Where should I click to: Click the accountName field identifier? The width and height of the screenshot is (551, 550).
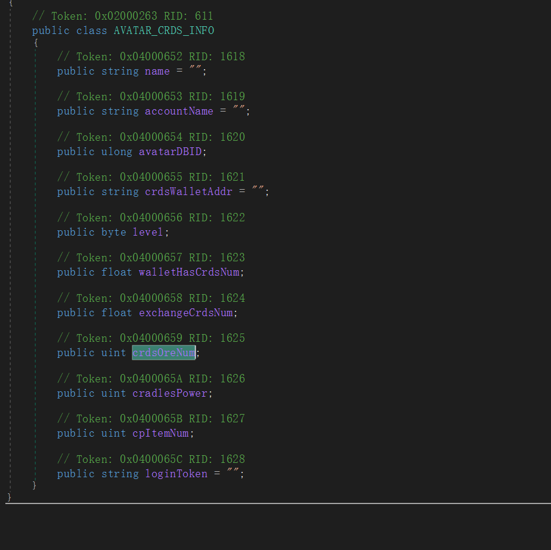click(x=179, y=111)
